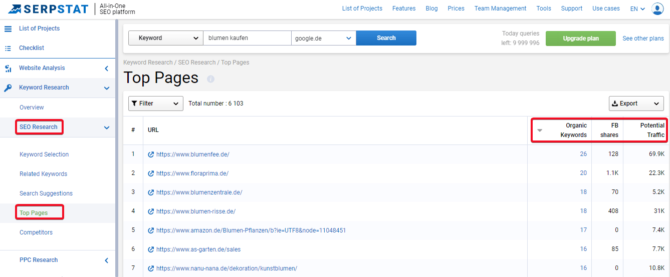Image resolution: width=670 pixels, height=277 pixels.
Task: Click Keyword Research breadcrumb link
Action: pyautogui.click(x=148, y=62)
